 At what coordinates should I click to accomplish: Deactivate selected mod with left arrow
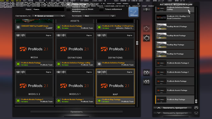click(146, 38)
